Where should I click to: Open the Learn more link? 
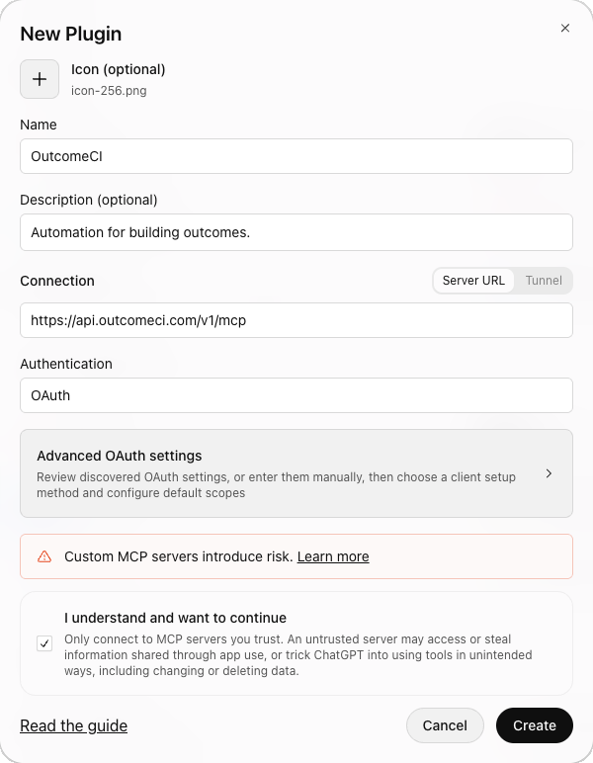coord(333,556)
